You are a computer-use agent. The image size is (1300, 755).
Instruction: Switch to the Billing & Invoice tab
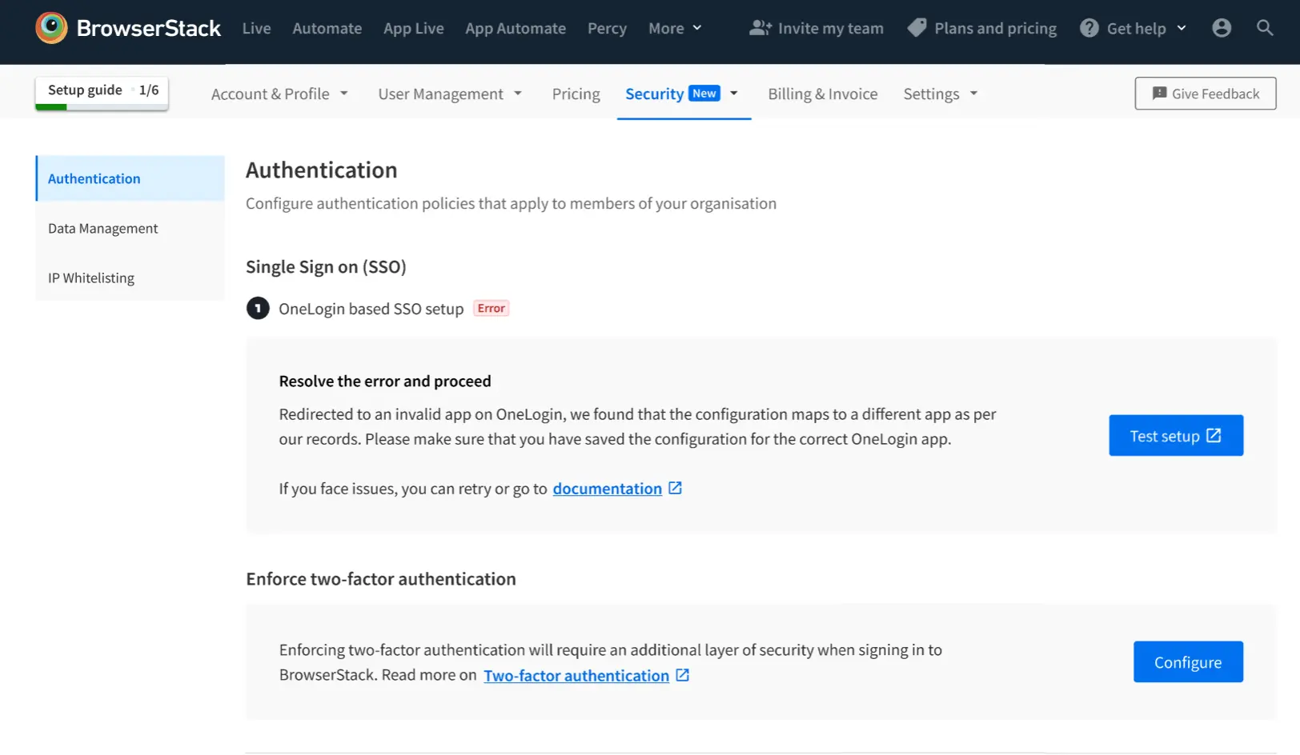[x=822, y=94]
